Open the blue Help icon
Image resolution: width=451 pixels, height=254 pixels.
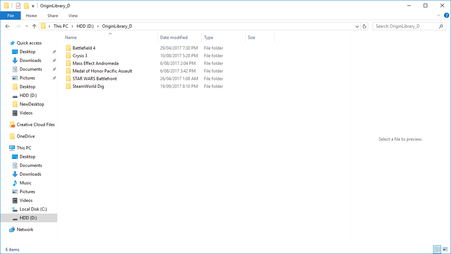[446, 16]
